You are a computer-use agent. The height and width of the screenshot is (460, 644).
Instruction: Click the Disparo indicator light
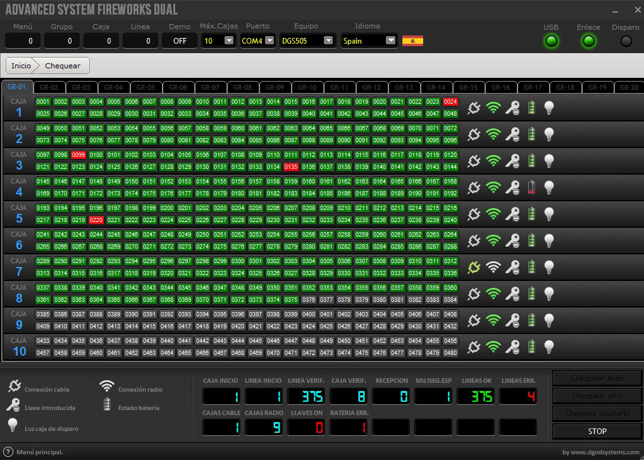pyautogui.click(x=626, y=41)
